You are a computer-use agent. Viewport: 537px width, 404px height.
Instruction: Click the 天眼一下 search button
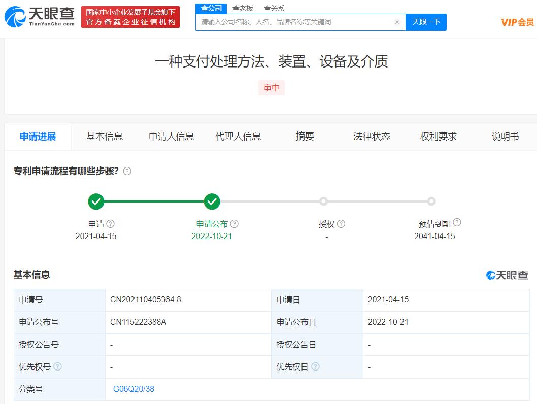(x=426, y=22)
